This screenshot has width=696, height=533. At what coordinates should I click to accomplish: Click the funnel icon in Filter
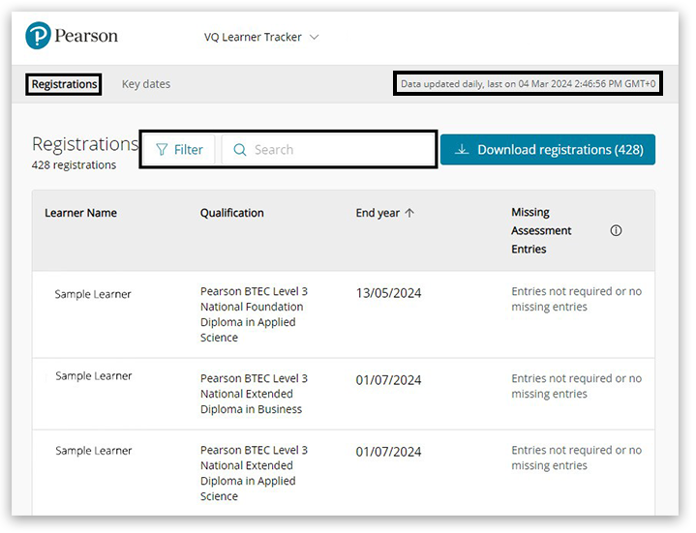click(162, 150)
